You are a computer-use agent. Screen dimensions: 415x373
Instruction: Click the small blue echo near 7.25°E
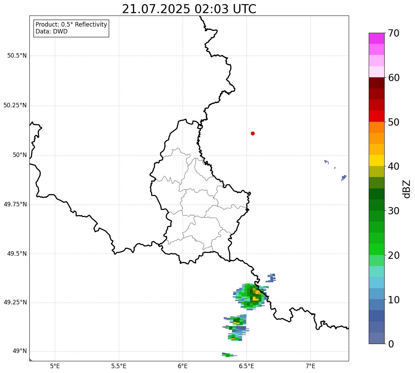pos(344,178)
